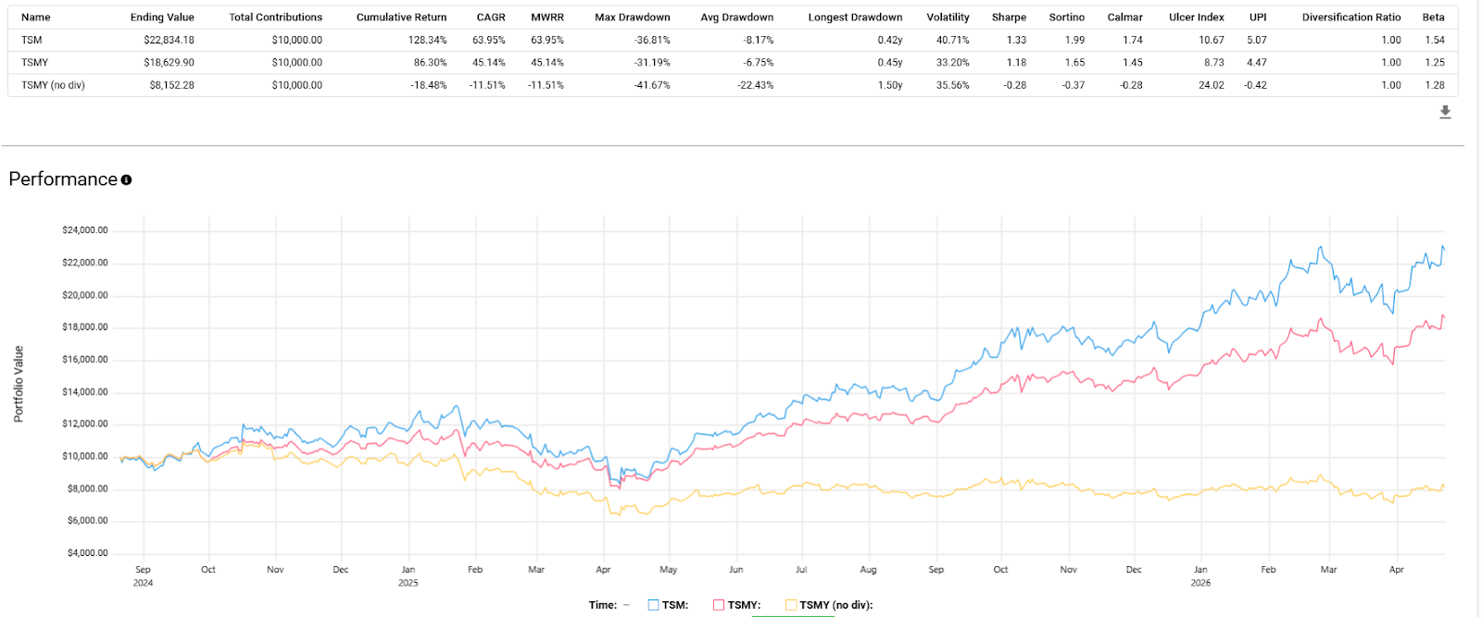Click the Time label in chart legend
The height and width of the screenshot is (617, 1482).
(x=603, y=605)
